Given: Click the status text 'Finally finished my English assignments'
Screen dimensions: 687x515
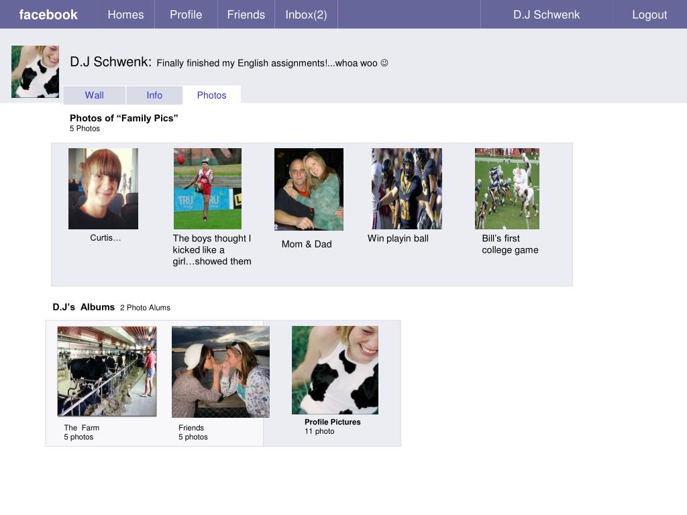Looking at the screenshot, I should [x=272, y=63].
